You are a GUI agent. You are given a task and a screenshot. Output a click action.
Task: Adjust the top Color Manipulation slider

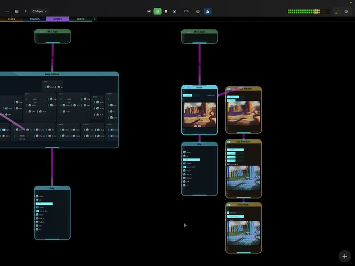(236, 150)
